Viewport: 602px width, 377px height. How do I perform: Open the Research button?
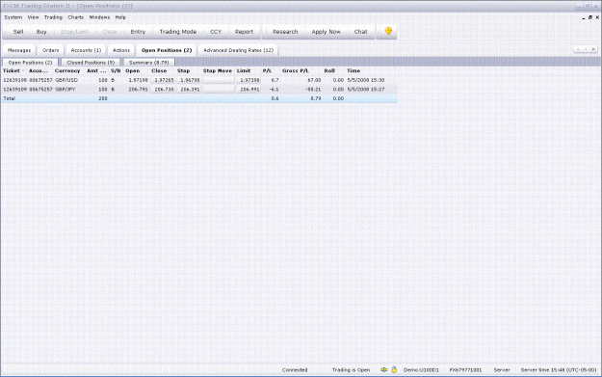click(285, 32)
